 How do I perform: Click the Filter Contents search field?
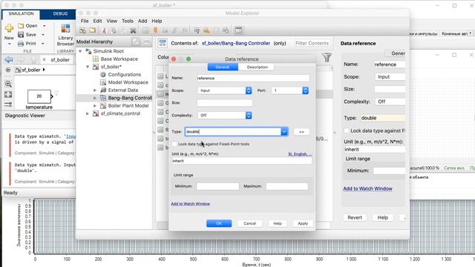click(312, 43)
